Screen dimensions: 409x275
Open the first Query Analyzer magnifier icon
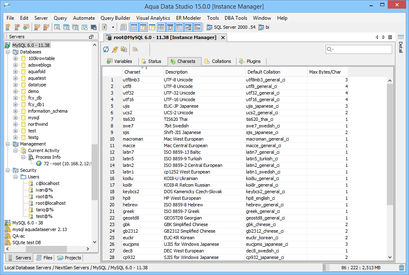point(57,27)
